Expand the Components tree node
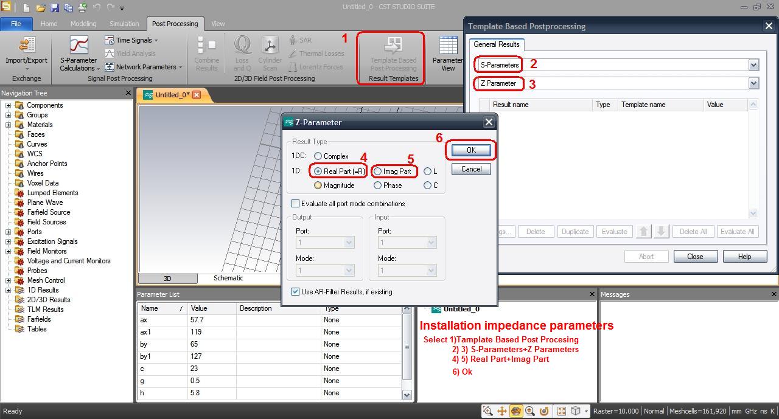The width and height of the screenshot is (779, 419). point(8,105)
